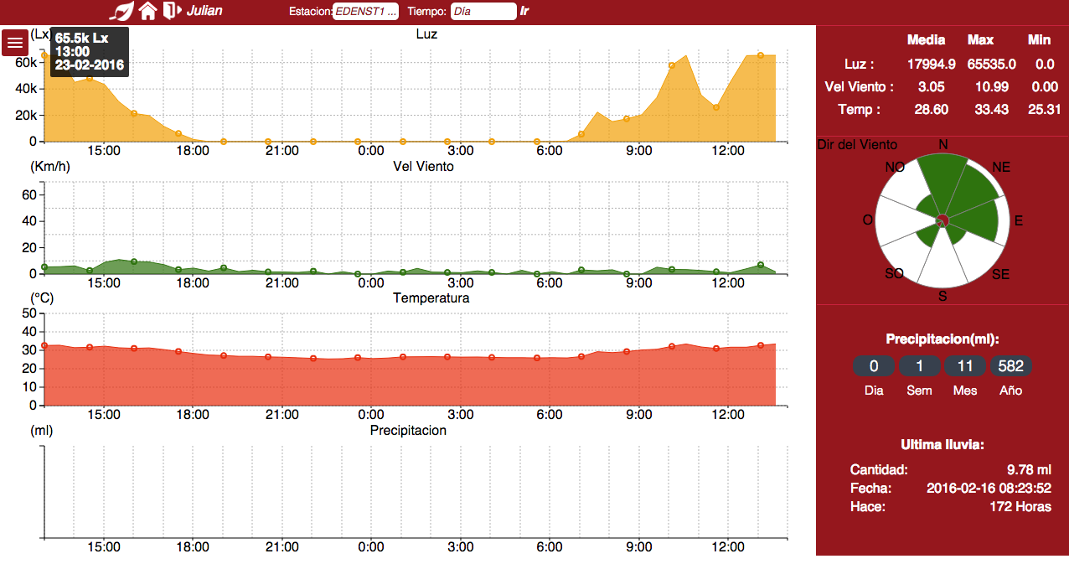Open the Estacion station dropdown
1069x564 pixels.
click(365, 12)
